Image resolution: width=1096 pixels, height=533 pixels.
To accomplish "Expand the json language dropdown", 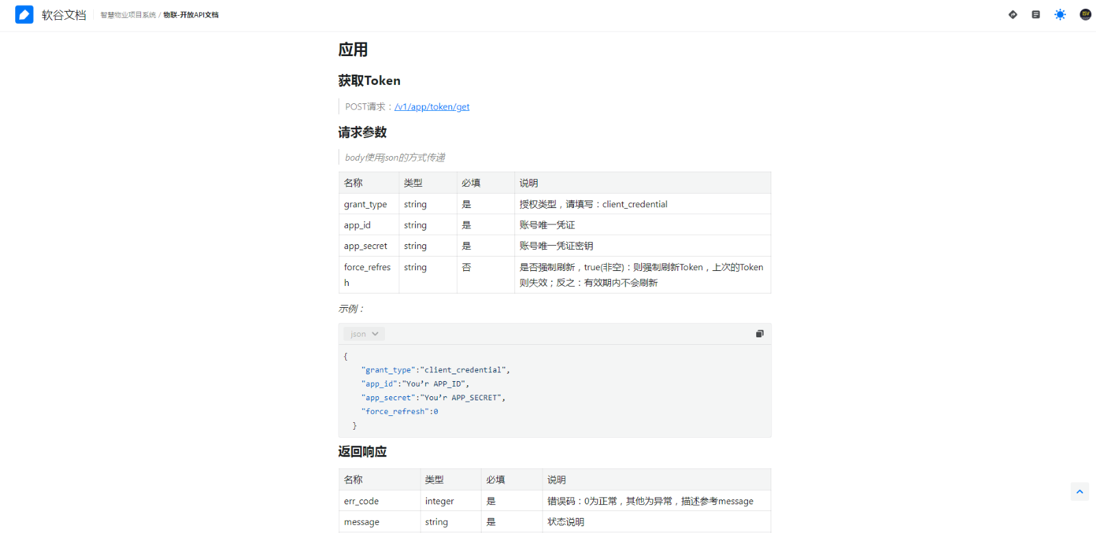I will [364, 334].
